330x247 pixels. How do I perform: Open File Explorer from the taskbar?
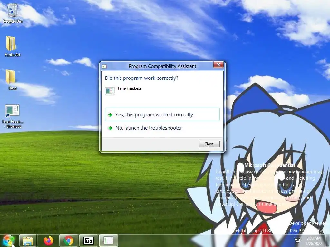28,241
